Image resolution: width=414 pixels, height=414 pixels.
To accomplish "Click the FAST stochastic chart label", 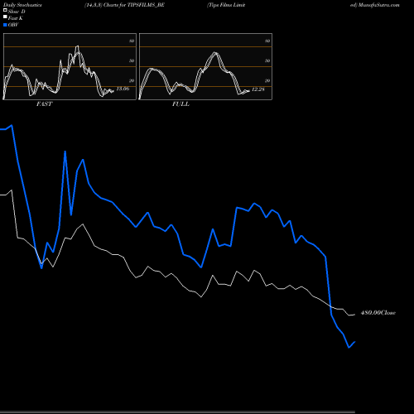I will (x=44, y=103).
